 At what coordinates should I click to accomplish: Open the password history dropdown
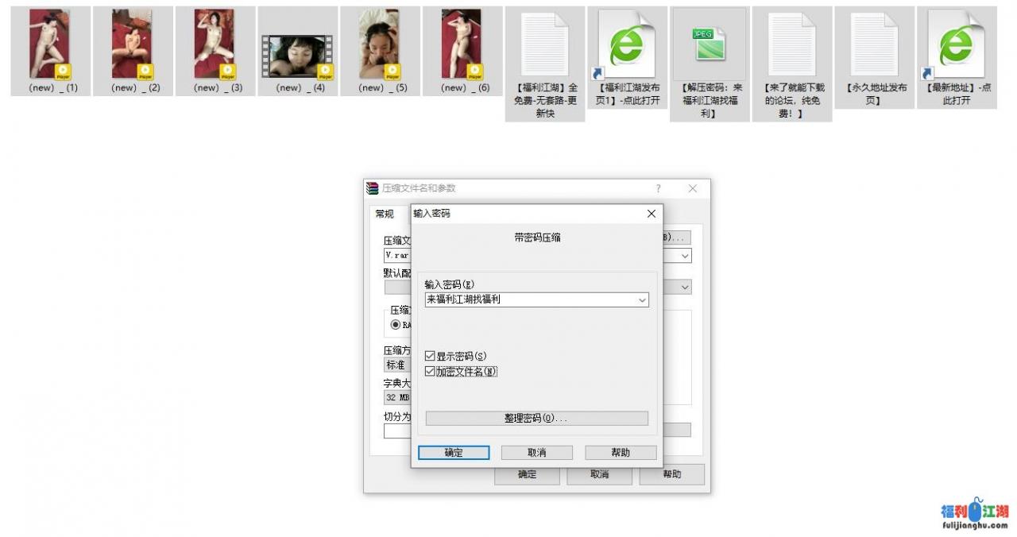coord(642,299)
